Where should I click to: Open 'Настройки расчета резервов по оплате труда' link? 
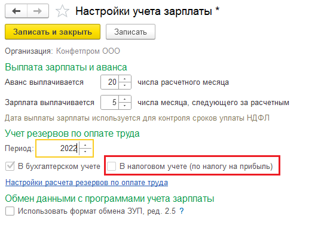(87, 183)
